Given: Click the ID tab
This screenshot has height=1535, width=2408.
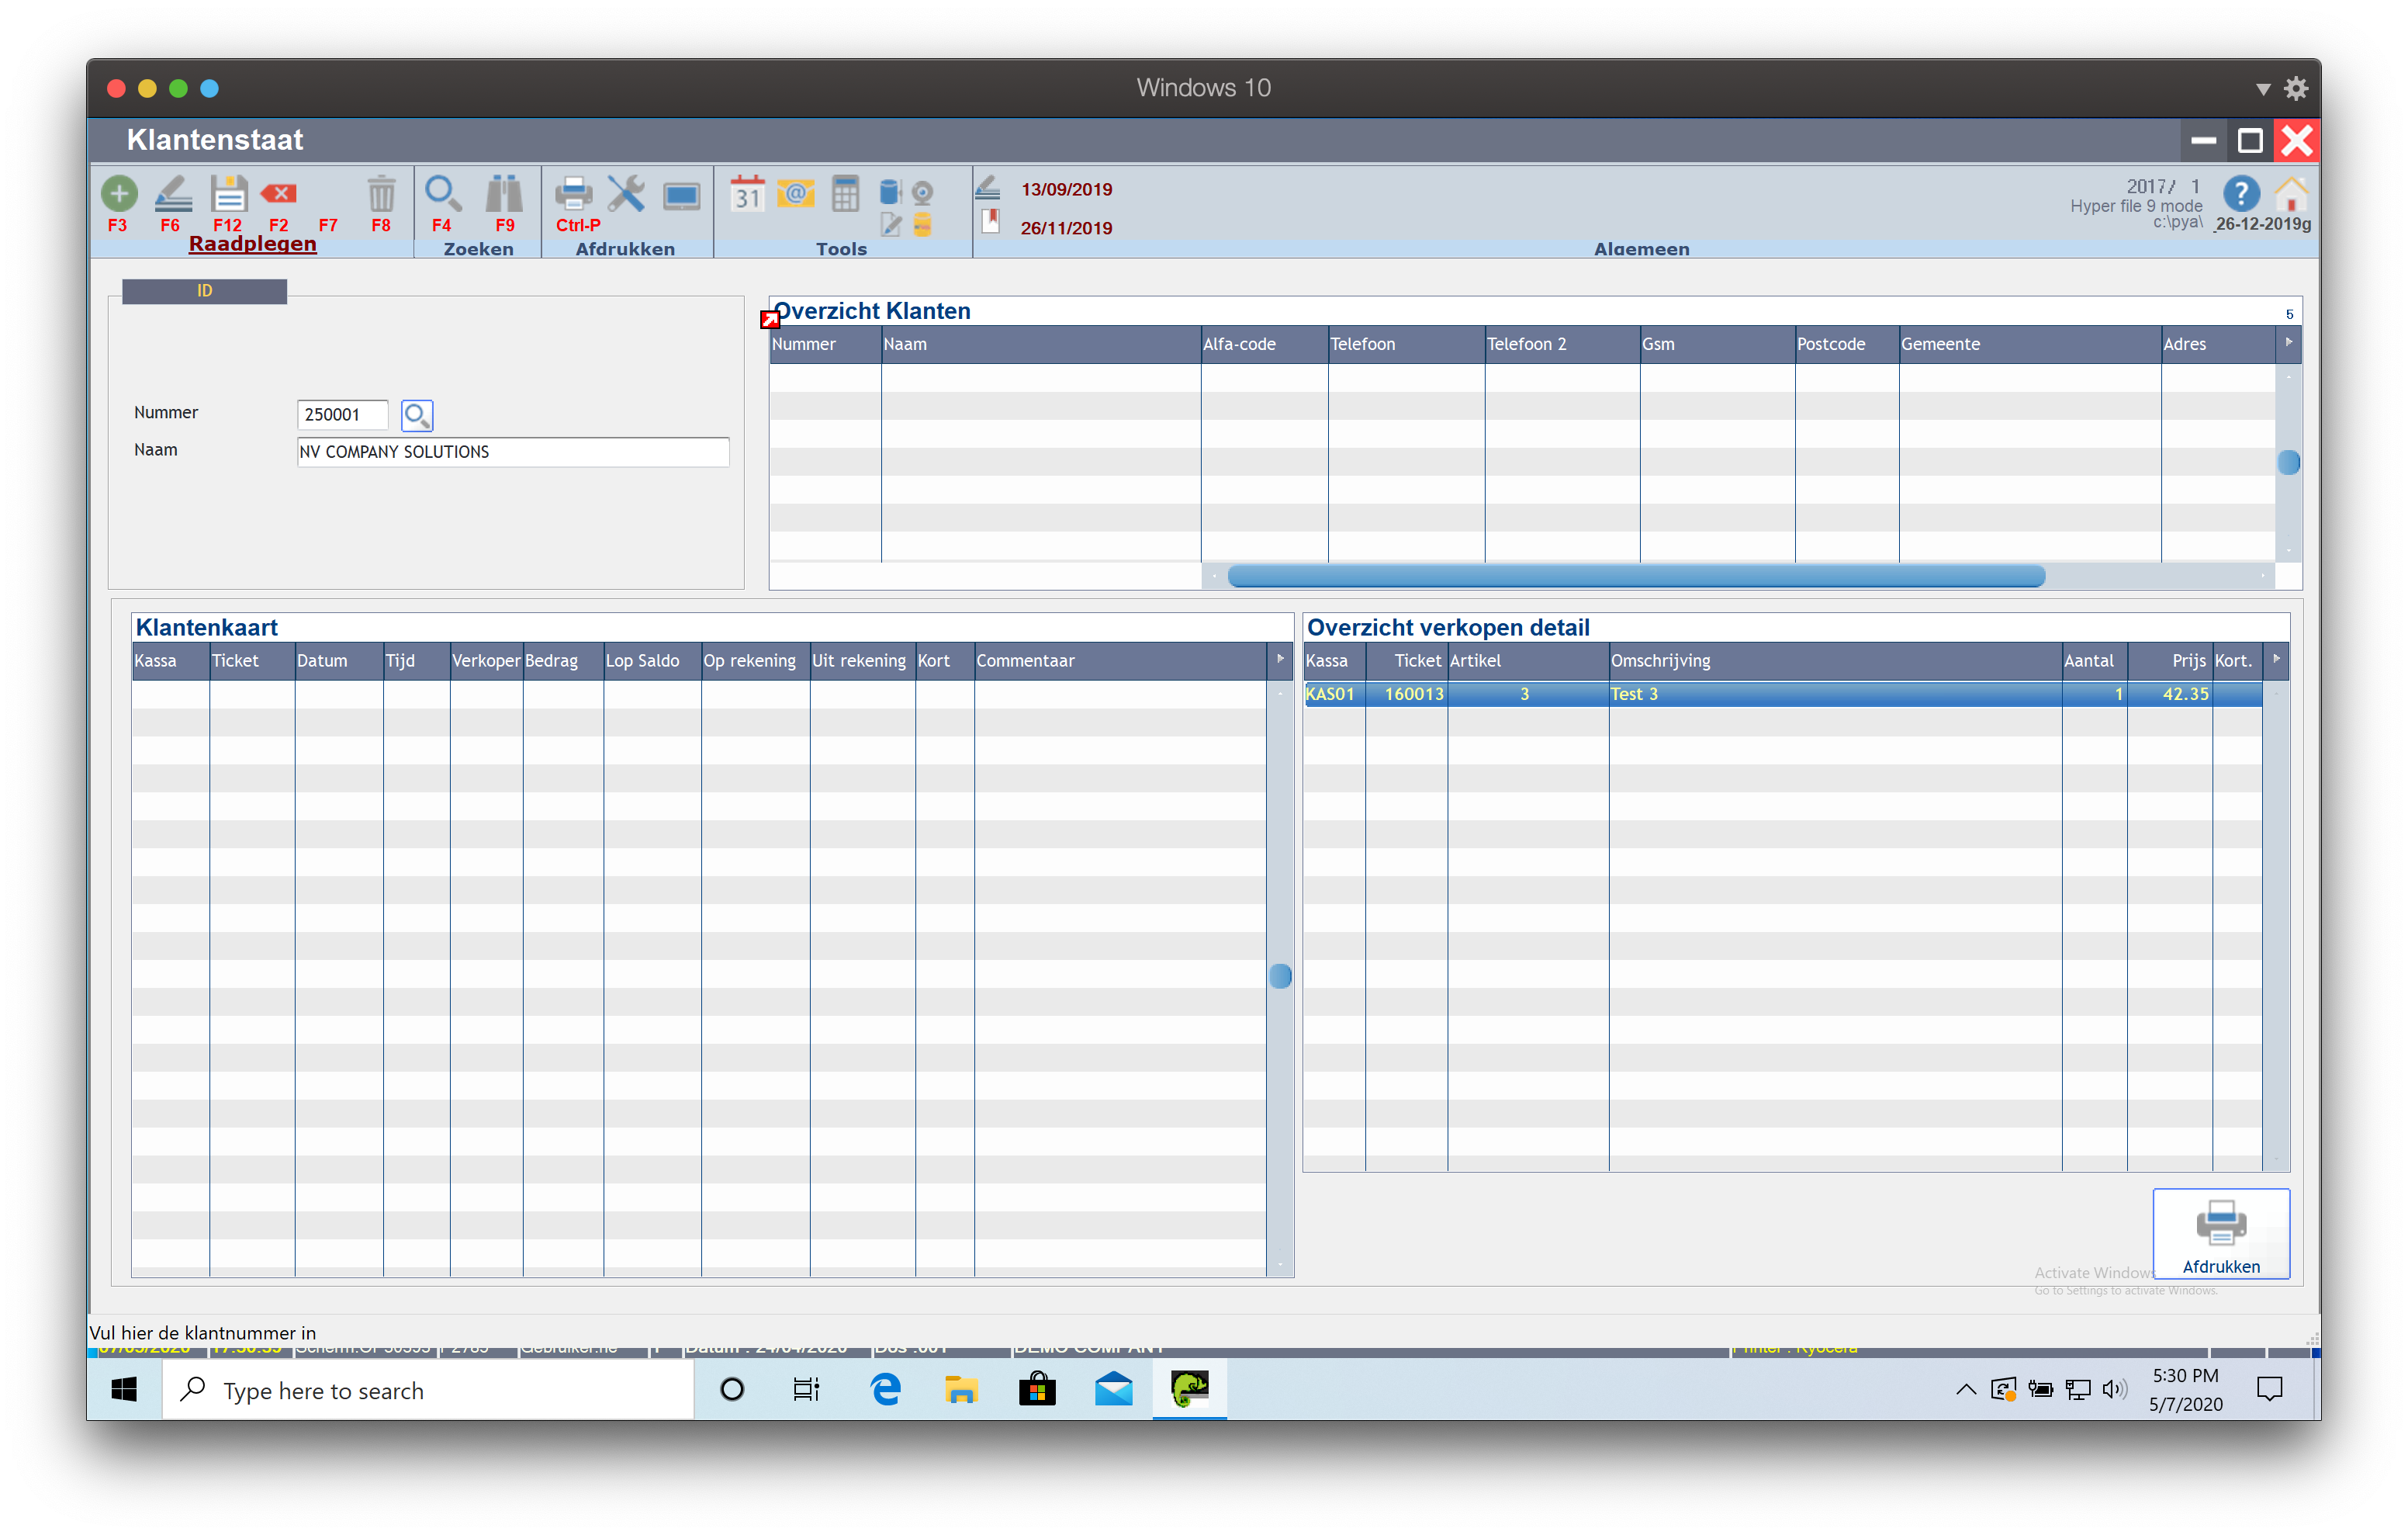Looking at the screenshot, I should 204,290.
